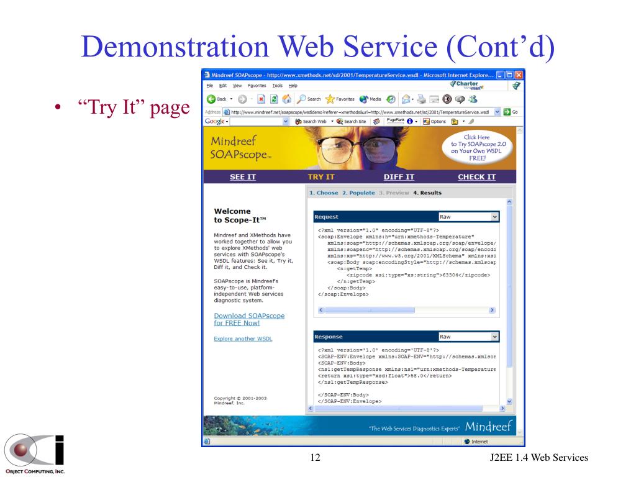Expand the Mail button dropdown arrow
Screen dimensions: 636x477
(x=412, y=99)
